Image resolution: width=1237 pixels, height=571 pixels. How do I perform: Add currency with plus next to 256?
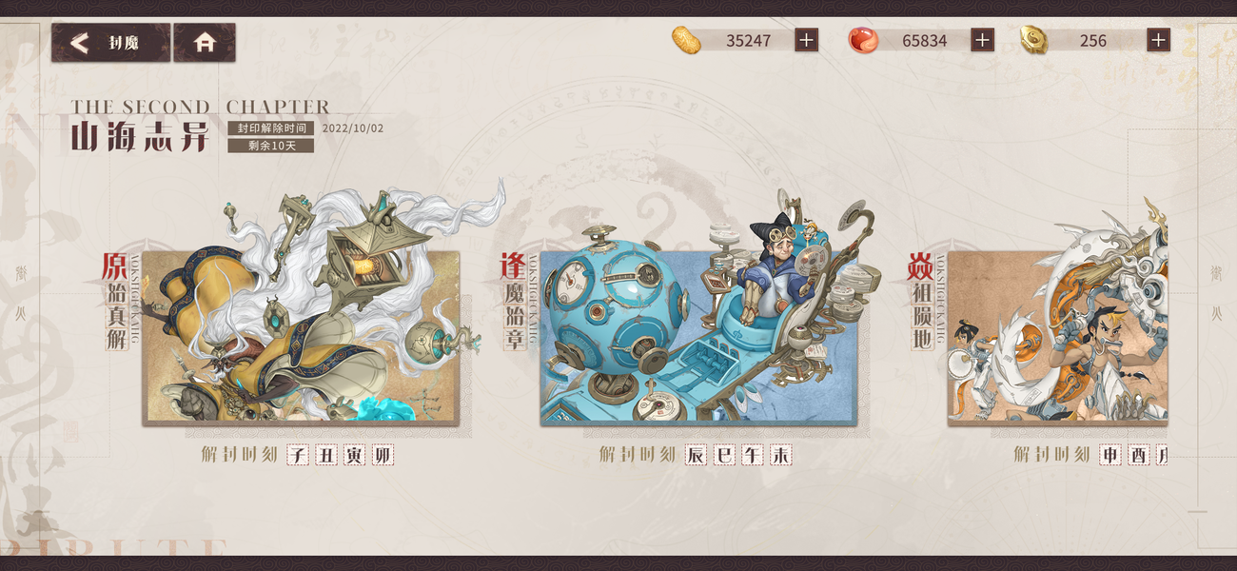tap(1158, 40)
